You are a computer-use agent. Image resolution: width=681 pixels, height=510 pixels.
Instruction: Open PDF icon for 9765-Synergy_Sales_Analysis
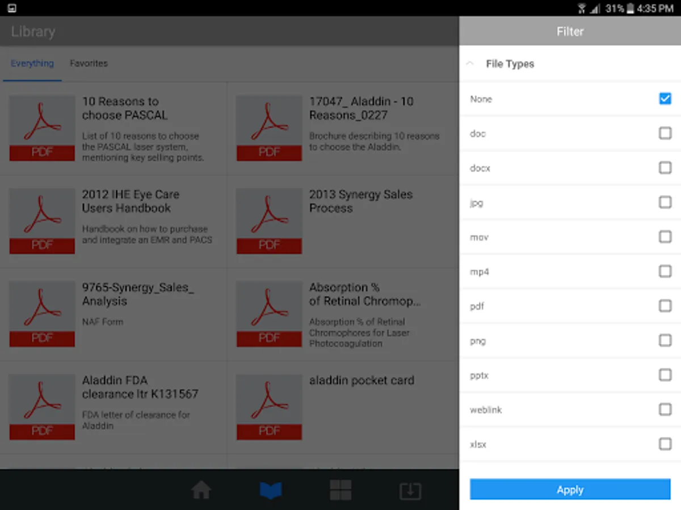(x=42, y=314)
